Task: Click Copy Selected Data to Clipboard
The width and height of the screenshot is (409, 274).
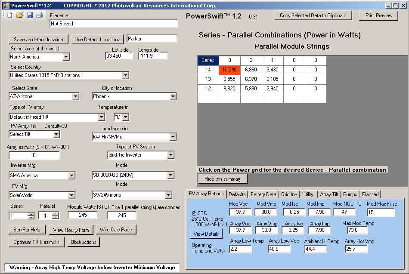Action: [313, 15]
